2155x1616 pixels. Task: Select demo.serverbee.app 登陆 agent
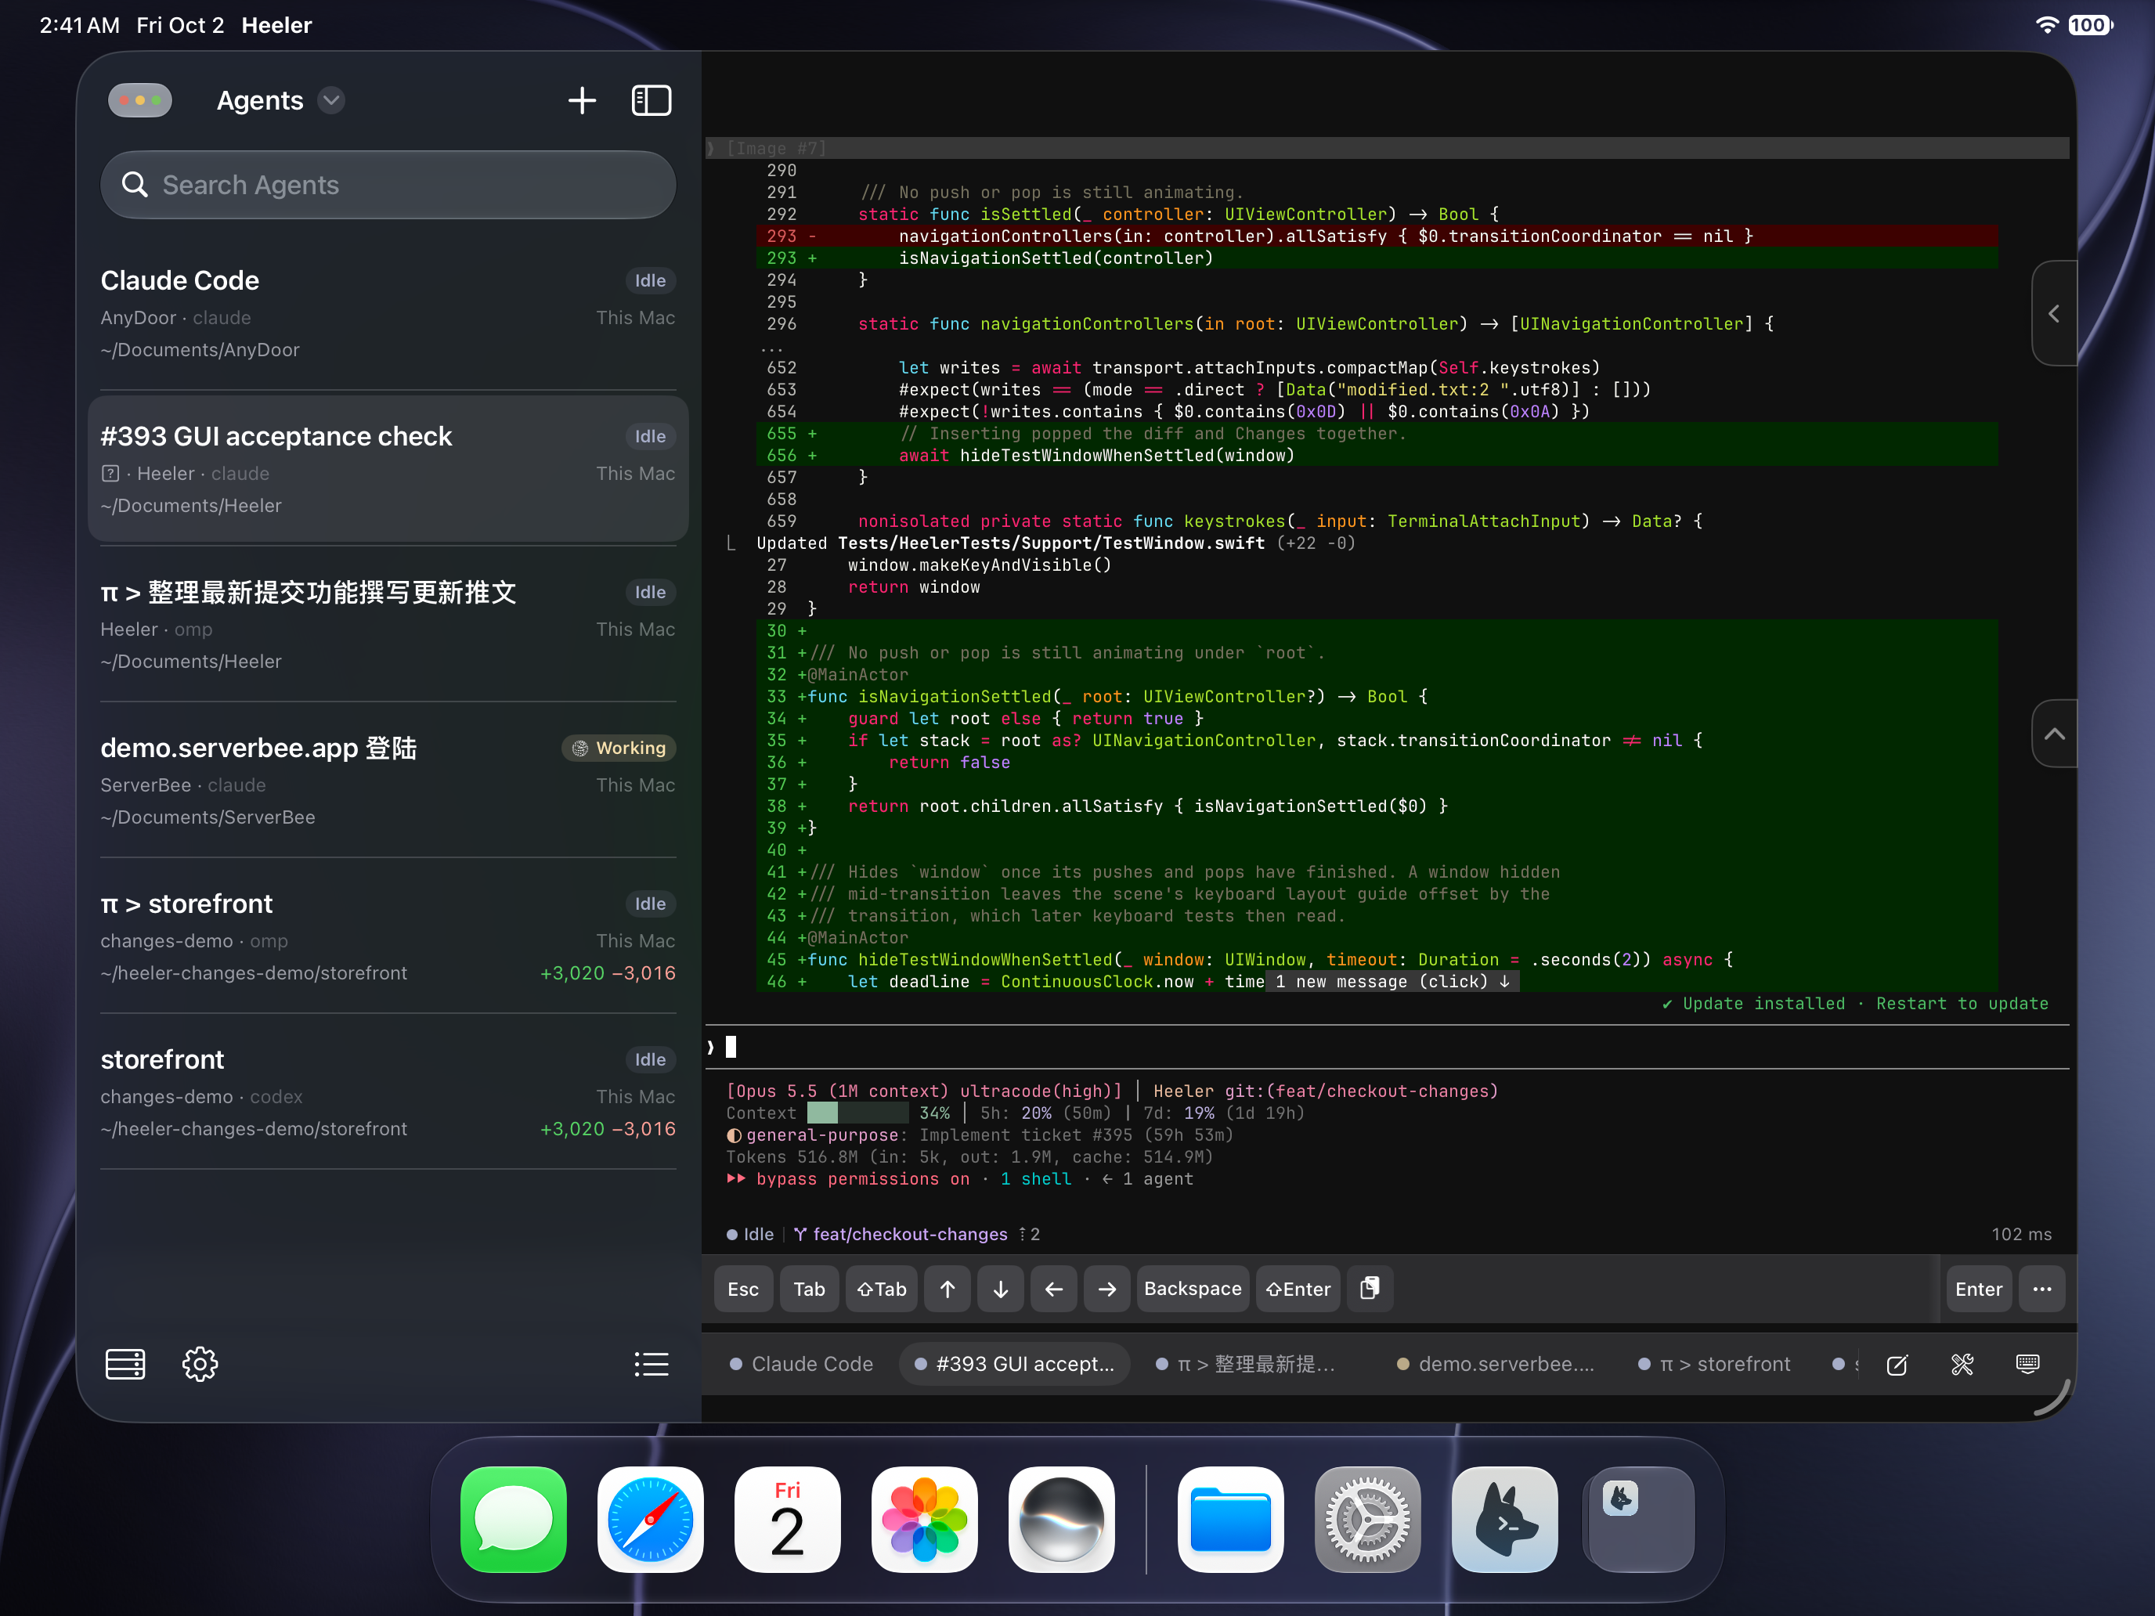pyautogui.click(x=388, y=781)
